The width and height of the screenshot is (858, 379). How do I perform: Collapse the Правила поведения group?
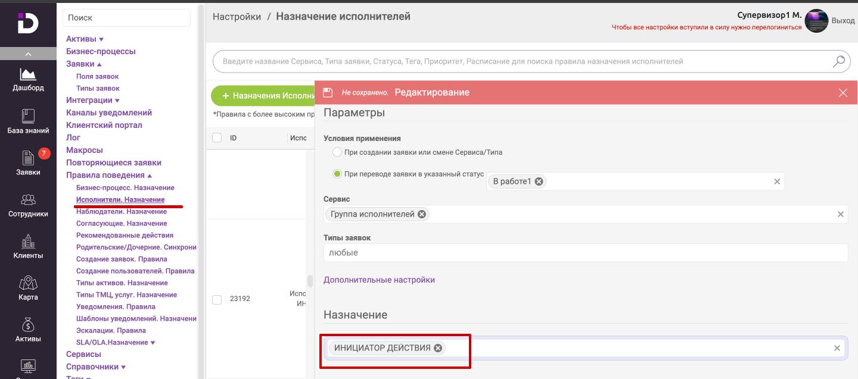pos(108,176)
